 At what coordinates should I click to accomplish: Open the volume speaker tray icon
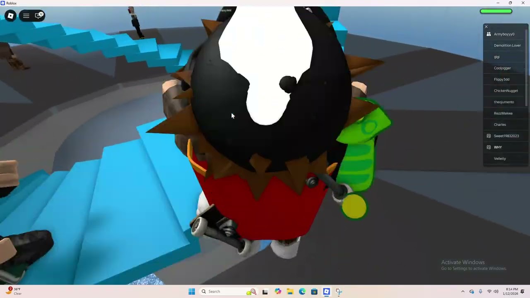496,291
